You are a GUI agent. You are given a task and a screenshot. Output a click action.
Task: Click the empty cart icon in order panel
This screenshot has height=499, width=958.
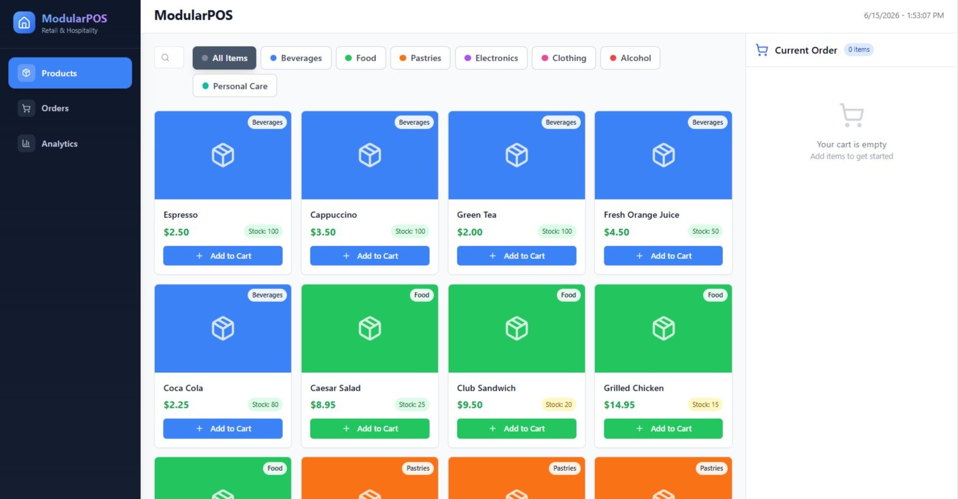(851, 115)
